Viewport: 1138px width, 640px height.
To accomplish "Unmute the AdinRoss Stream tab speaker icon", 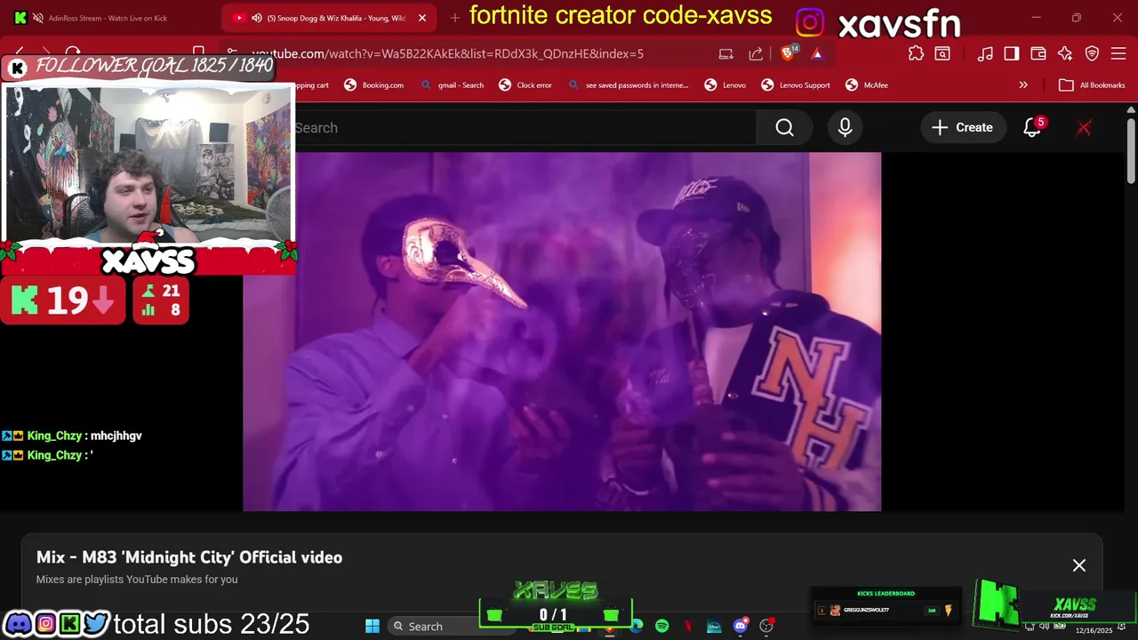I will [x=37, y=18].
